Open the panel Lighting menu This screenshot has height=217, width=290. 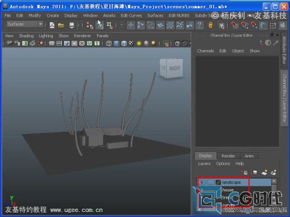coord(46,36)
